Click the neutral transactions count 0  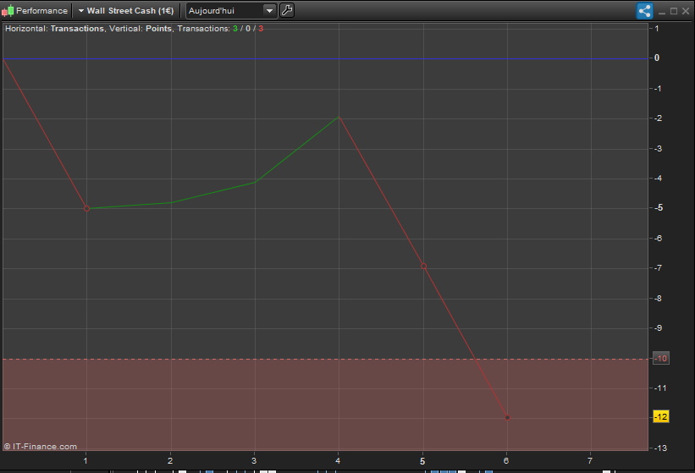tap(248, 28)
